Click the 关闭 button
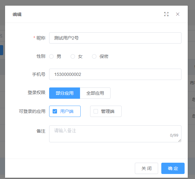Image resolution: width=195 pixels, height=179 pixels. pyautogui.click(x=146, y=168)
